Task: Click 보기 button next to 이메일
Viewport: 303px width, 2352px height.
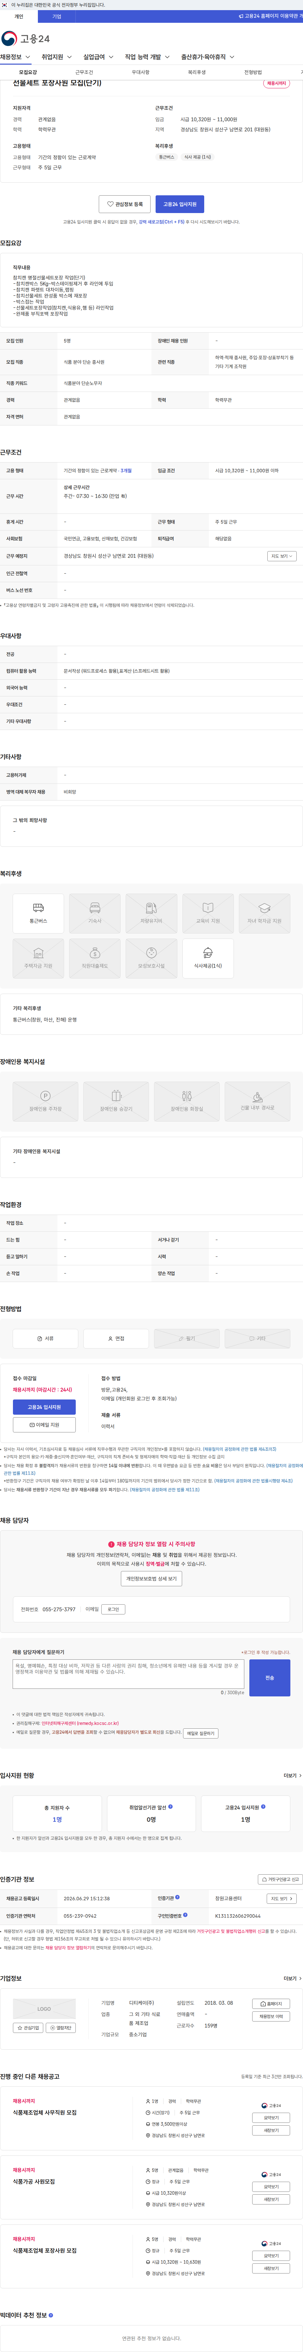Action: [113, 1610]
